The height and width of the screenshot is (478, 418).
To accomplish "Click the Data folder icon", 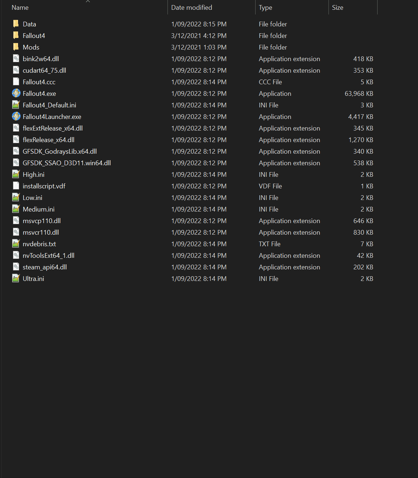I will coord(16,24).
